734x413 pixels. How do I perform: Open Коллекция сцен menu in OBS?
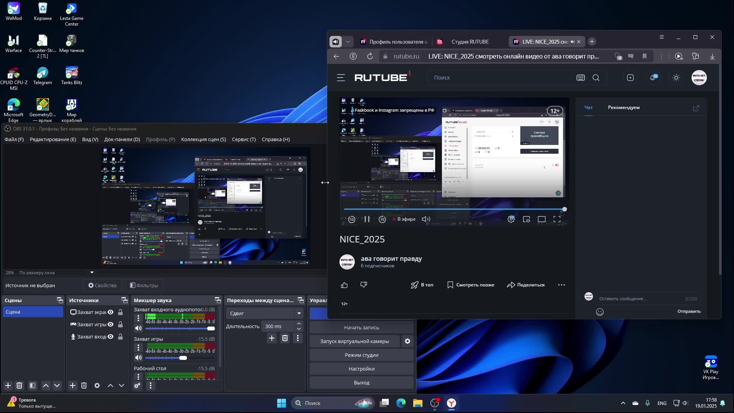(x=203, y=139)
